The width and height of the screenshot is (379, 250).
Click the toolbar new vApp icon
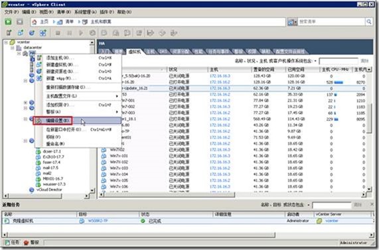pyautogui.click(x=43, y=32)
